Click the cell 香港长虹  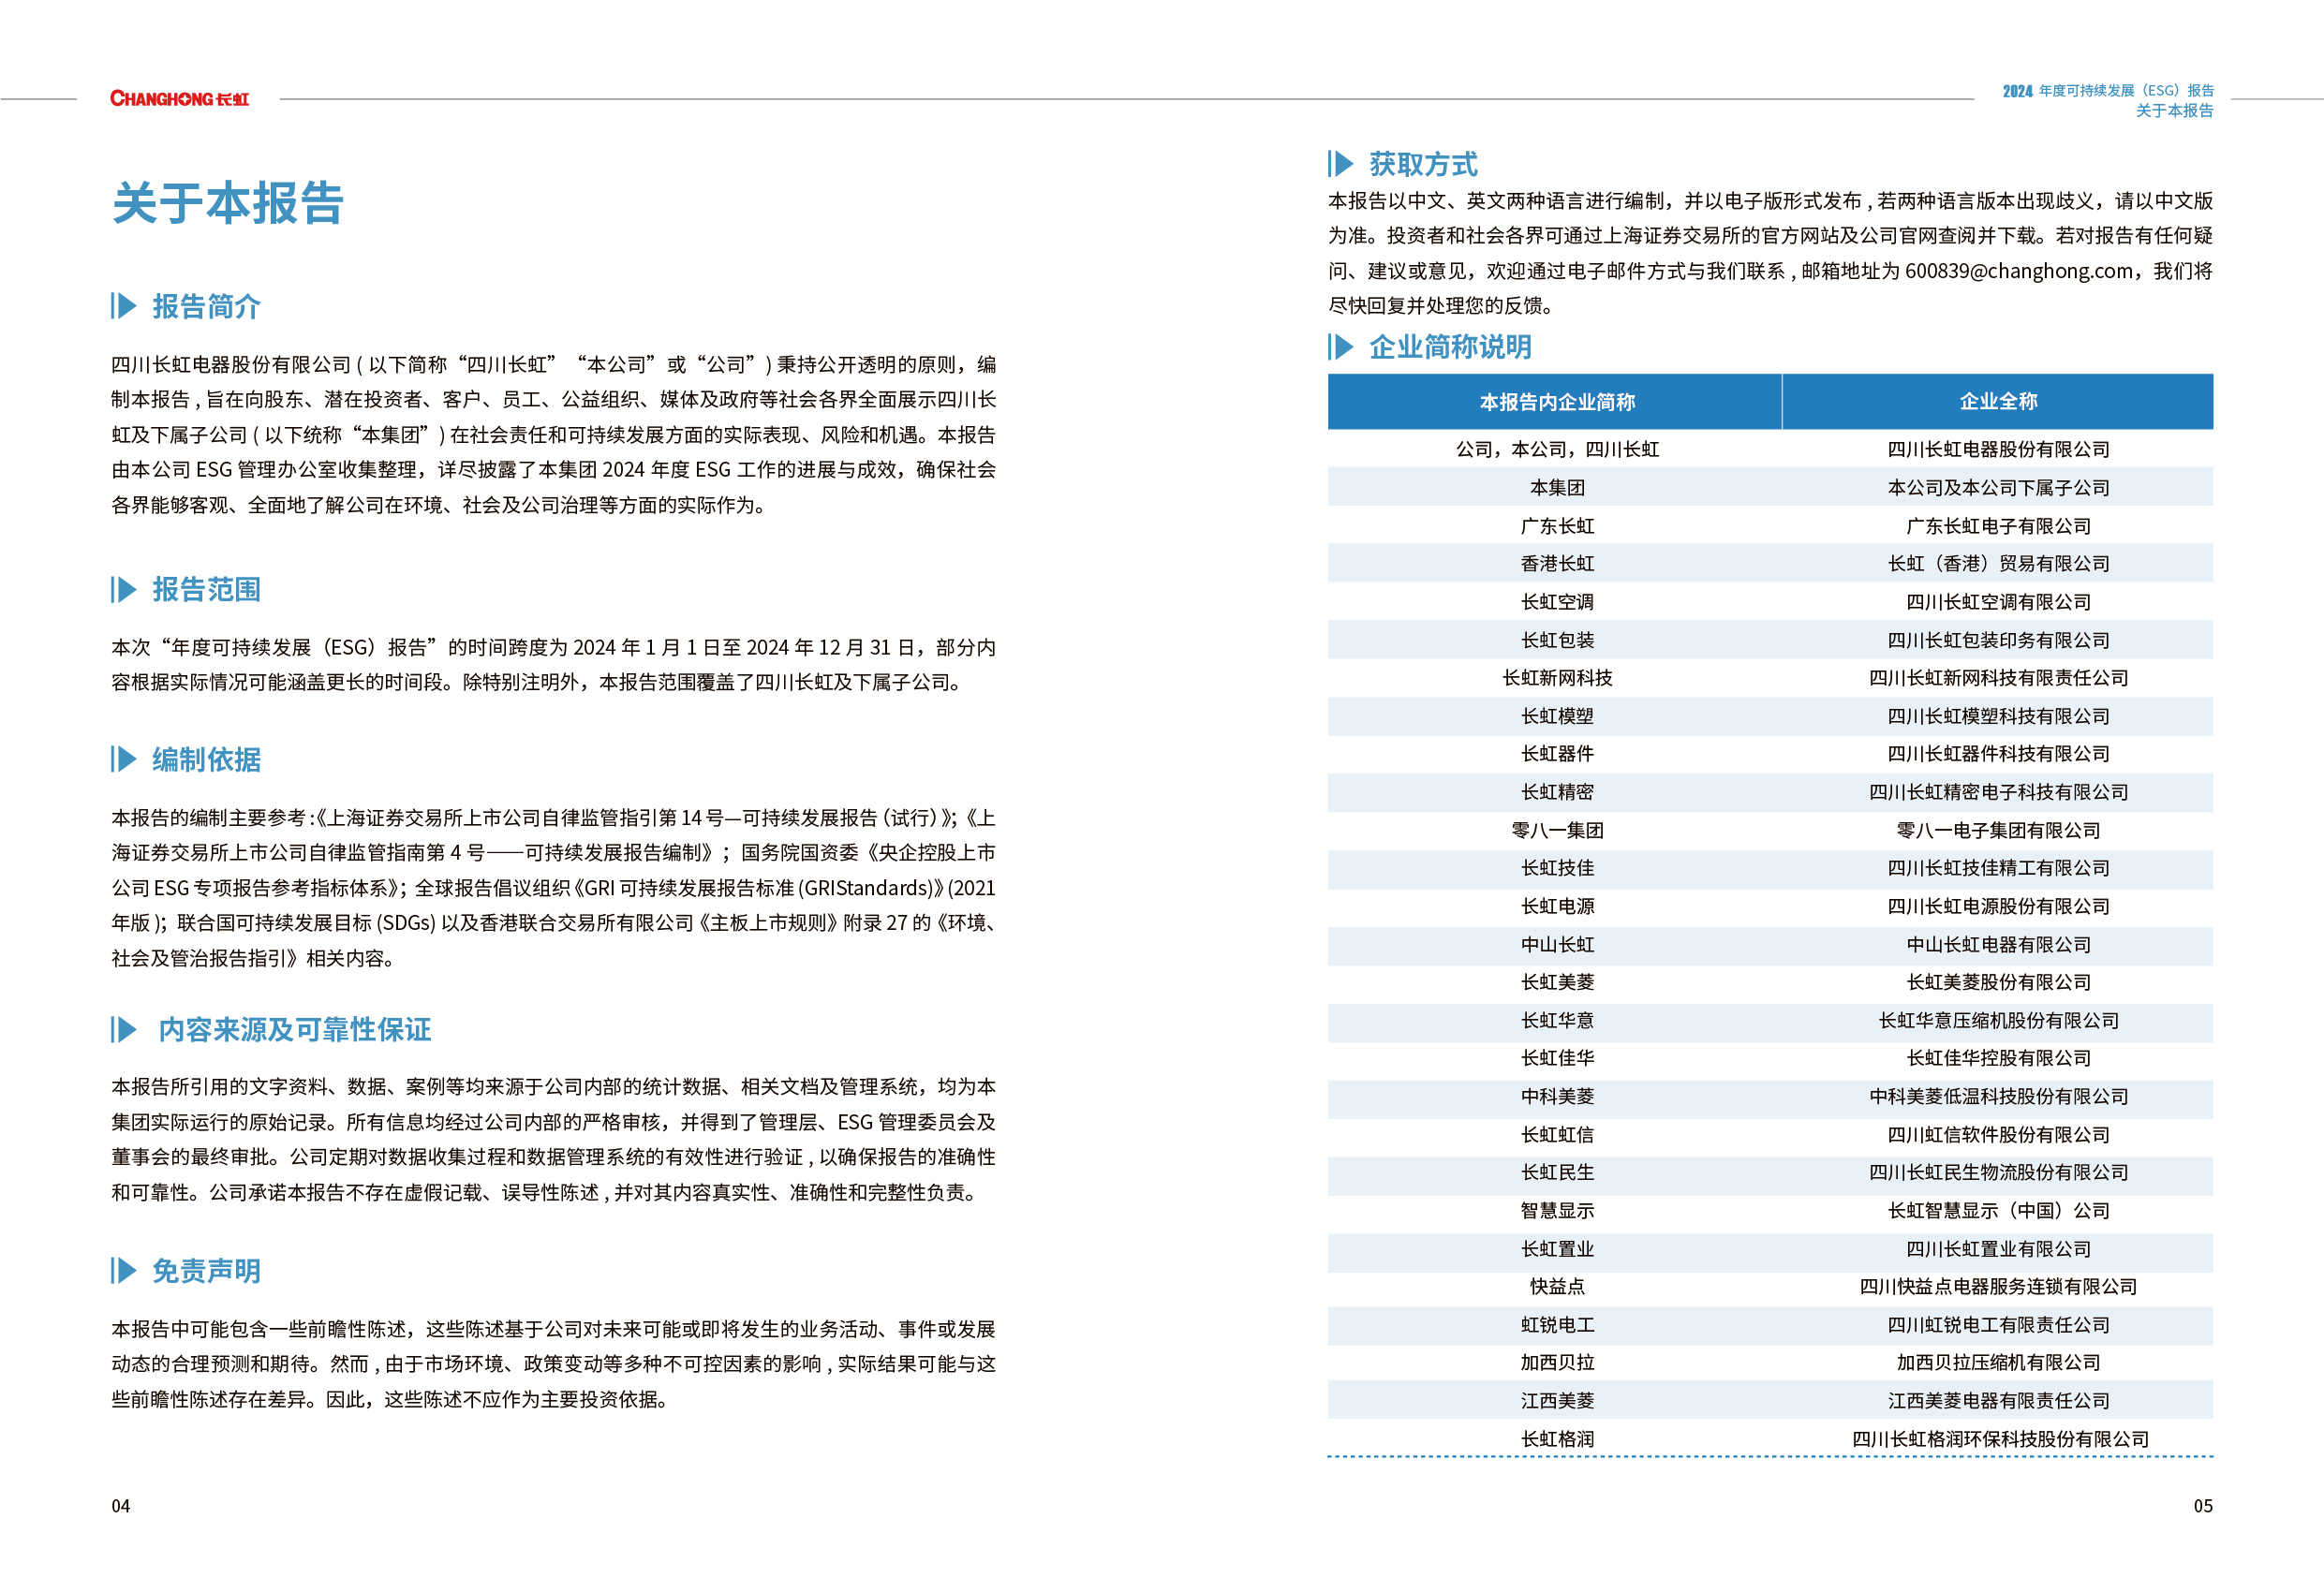click(x=1557, y=563)
